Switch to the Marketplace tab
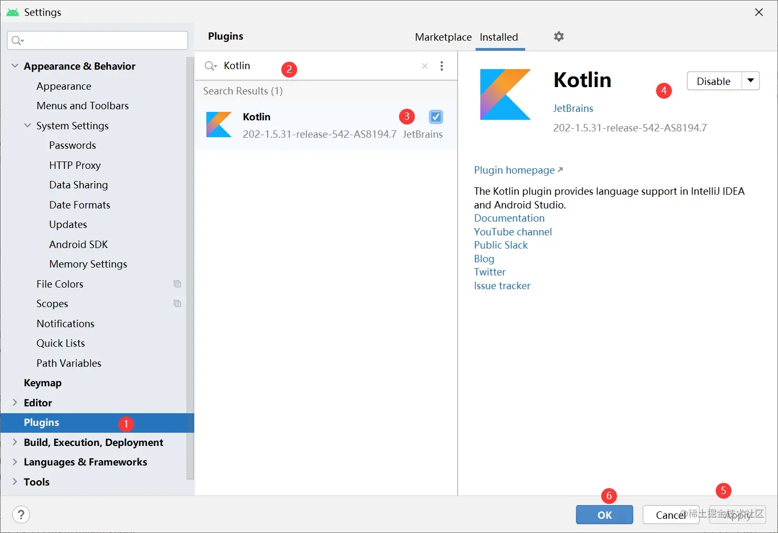Image resolution: width=778 pixels, height=533 pixels. pos(443,37)
